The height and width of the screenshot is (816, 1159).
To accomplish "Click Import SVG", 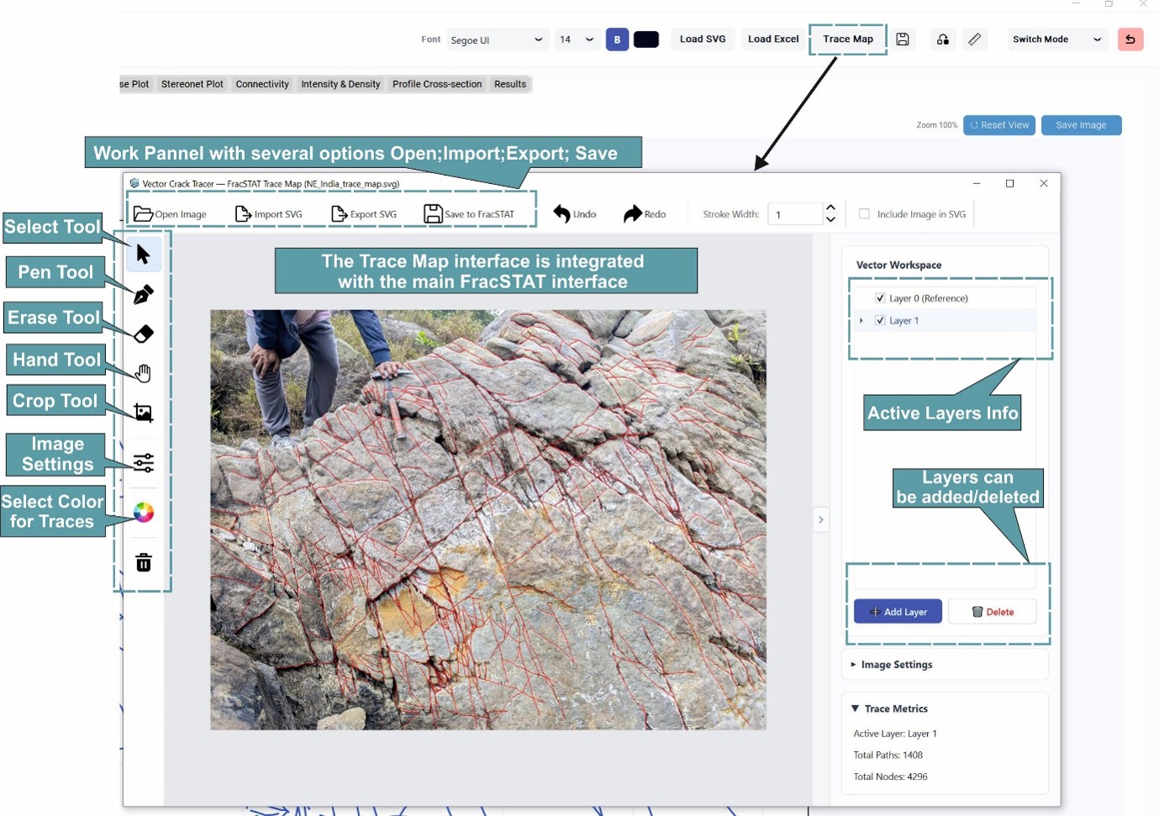I will pos(268,214).
